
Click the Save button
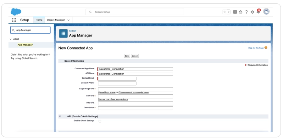point(127,56)
